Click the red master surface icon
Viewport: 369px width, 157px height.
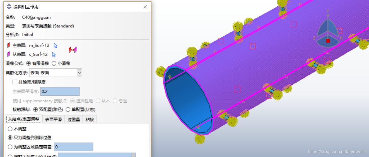click(8, 45)
